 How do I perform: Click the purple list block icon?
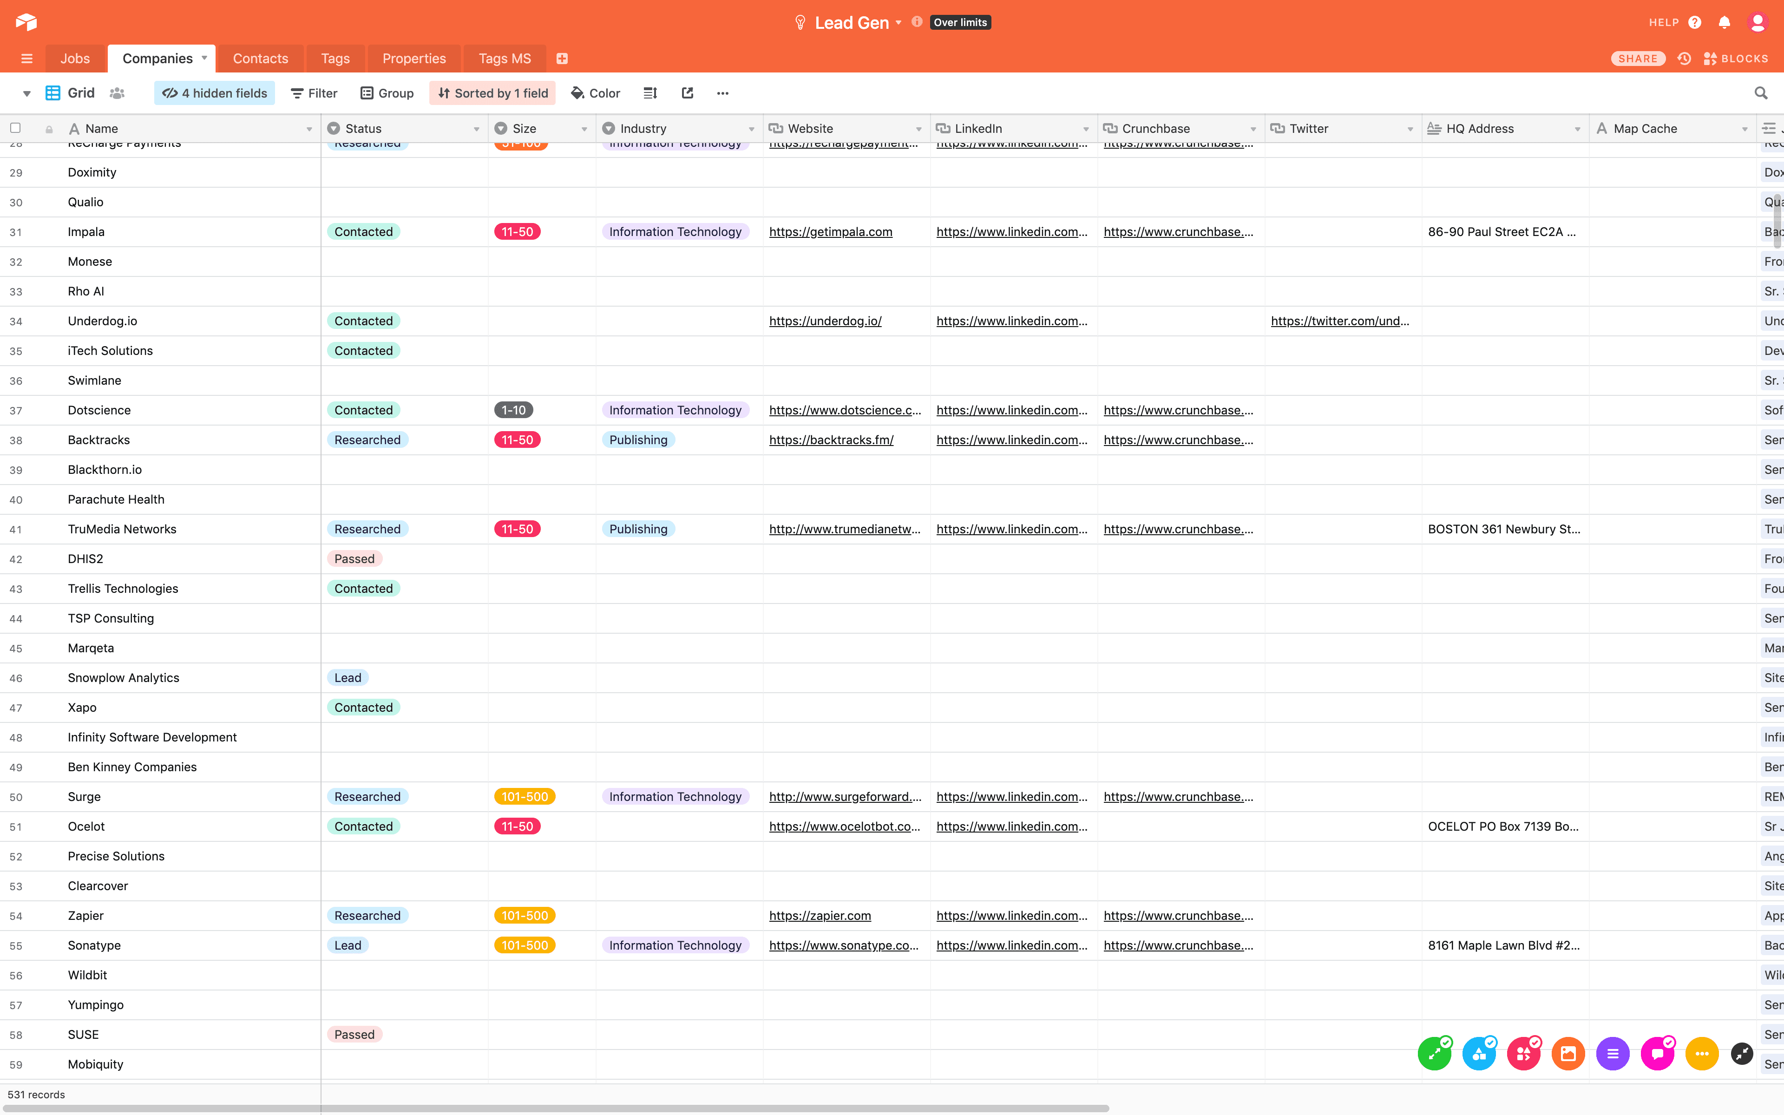(1613, 1054)
